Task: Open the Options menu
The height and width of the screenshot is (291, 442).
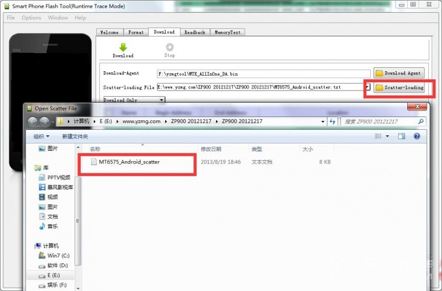Action: (31, 18)
